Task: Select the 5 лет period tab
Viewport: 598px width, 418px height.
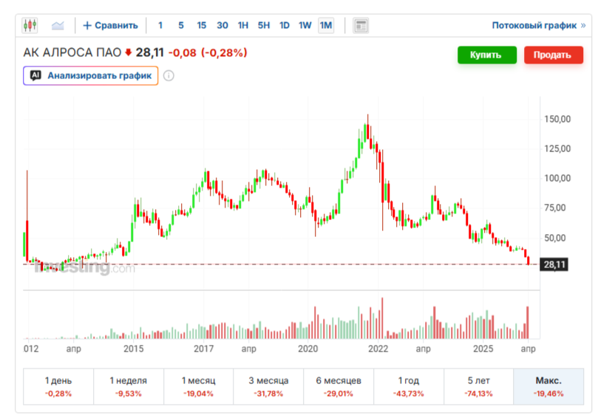Action: pyautogui.click(x=479, y=386)
